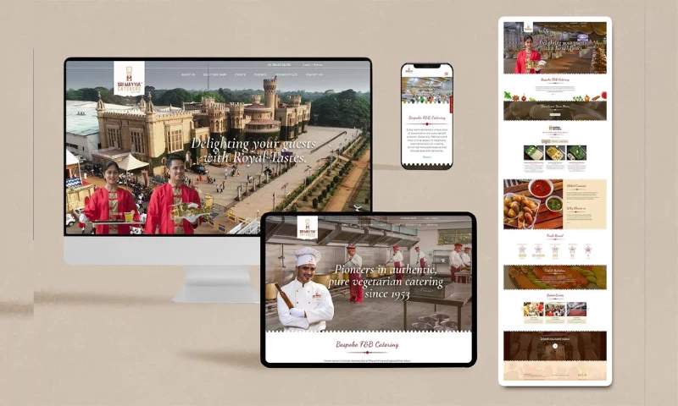Click the phone number in desktop top bar
The image size is (678, 406).
279,65
